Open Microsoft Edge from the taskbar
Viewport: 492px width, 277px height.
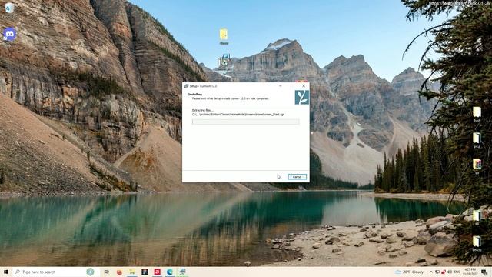click(x=170, y=272)
